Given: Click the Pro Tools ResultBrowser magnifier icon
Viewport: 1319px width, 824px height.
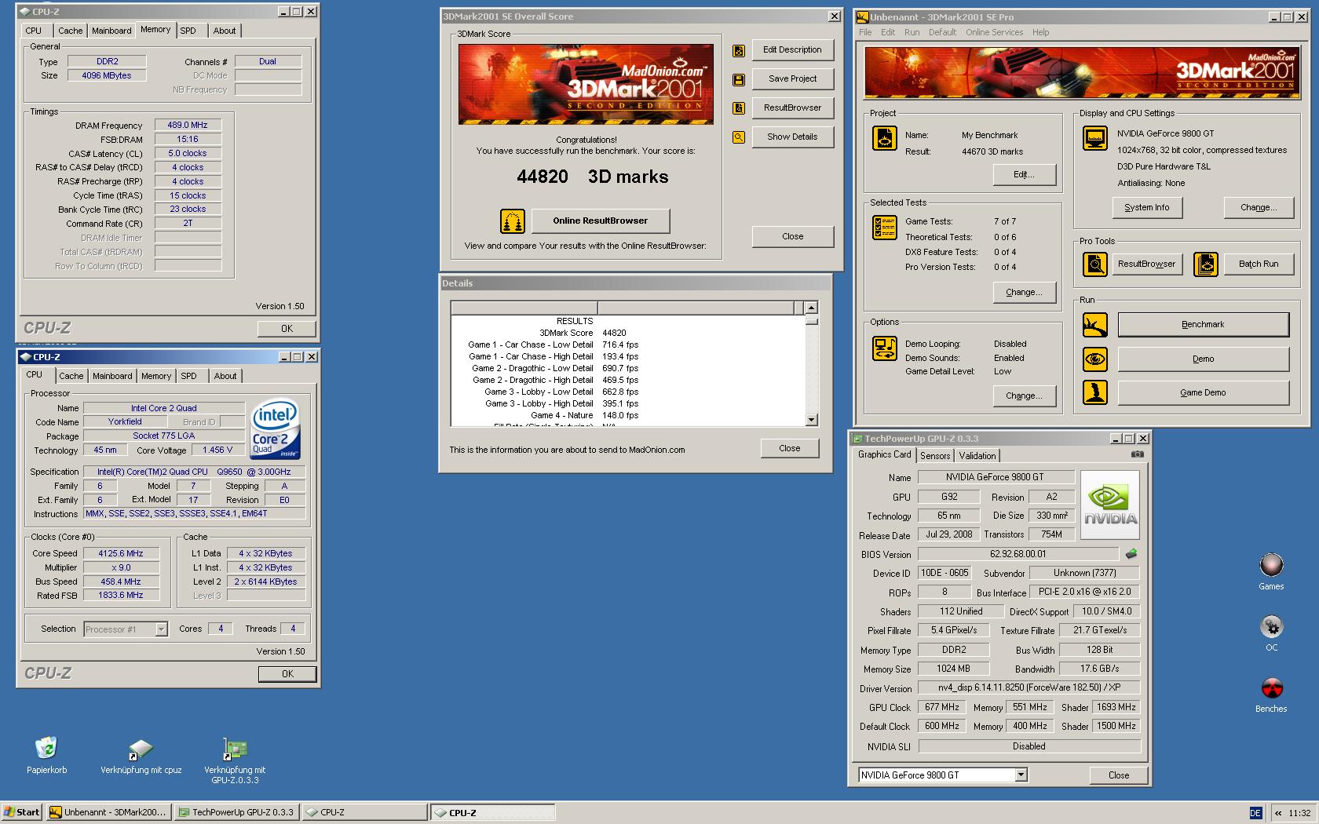Looking at the screenshot, I should point(1094,264).
